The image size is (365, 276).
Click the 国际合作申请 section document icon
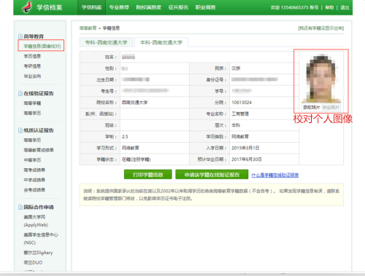coord(20,207)
